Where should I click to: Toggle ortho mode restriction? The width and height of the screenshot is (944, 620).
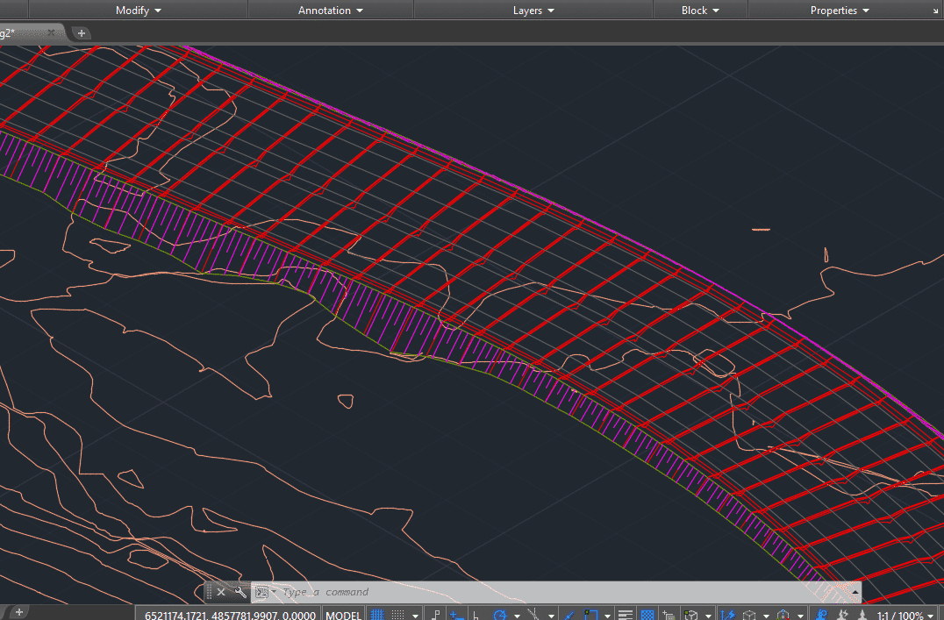point(476,616)
